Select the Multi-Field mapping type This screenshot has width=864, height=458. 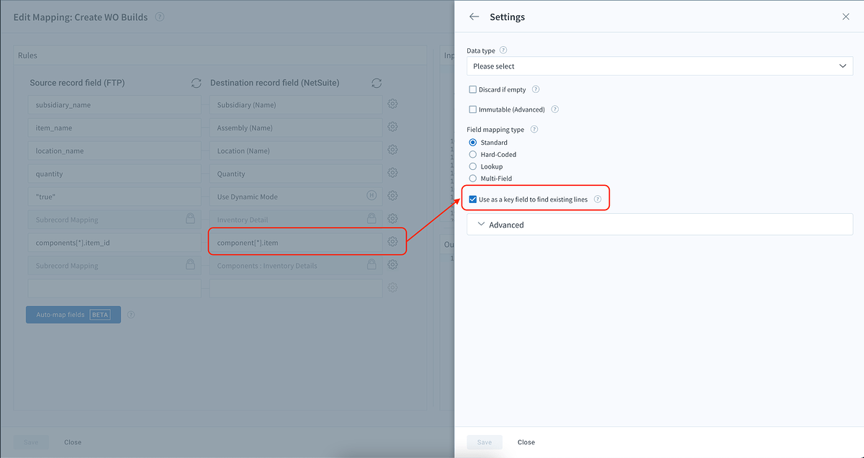[x=473, y=178]
